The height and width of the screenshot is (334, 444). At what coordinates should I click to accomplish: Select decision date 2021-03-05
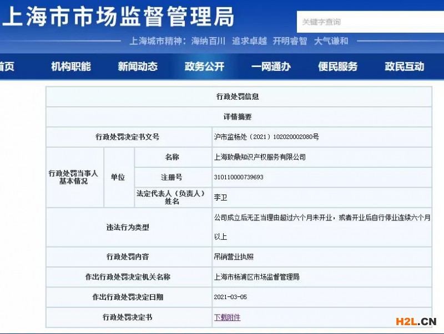tap(230, 297)
